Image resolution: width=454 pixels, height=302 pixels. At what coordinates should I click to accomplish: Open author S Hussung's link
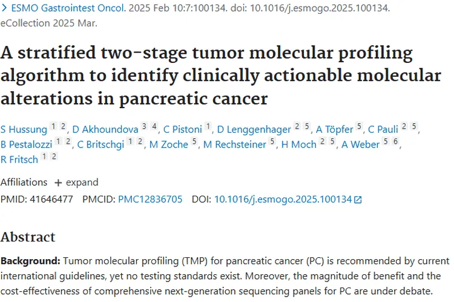[24, 129]
